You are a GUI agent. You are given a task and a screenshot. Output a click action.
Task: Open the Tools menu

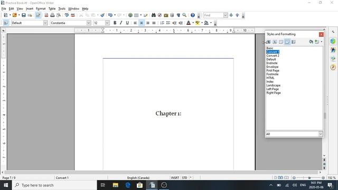click(x=62, y=8)
